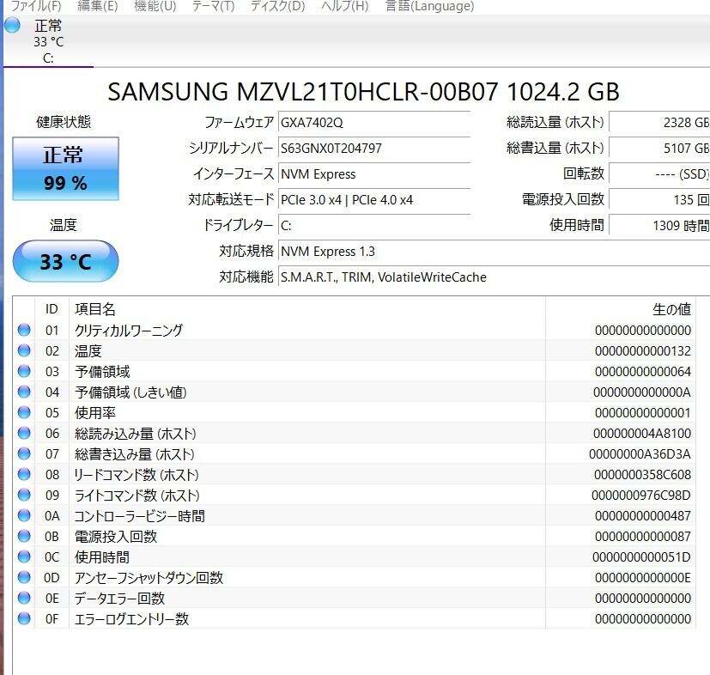Click the firmware field GXA7402Q
Screen dimensions: 710x675
(x=374, y=123)
